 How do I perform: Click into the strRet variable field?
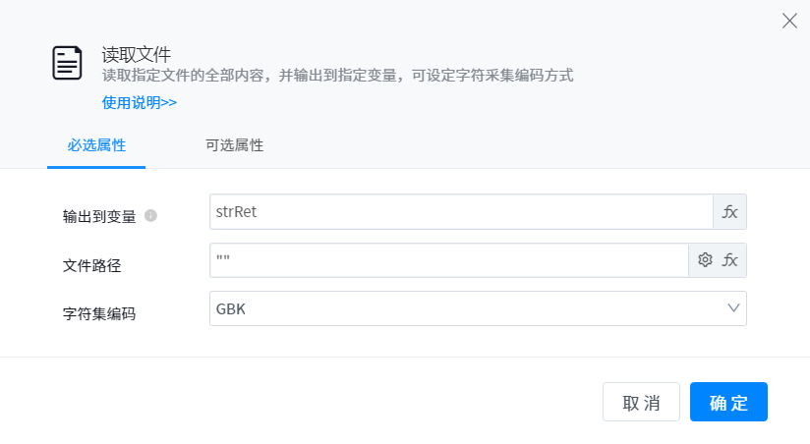pyautogui.click(x=460, y=212)
